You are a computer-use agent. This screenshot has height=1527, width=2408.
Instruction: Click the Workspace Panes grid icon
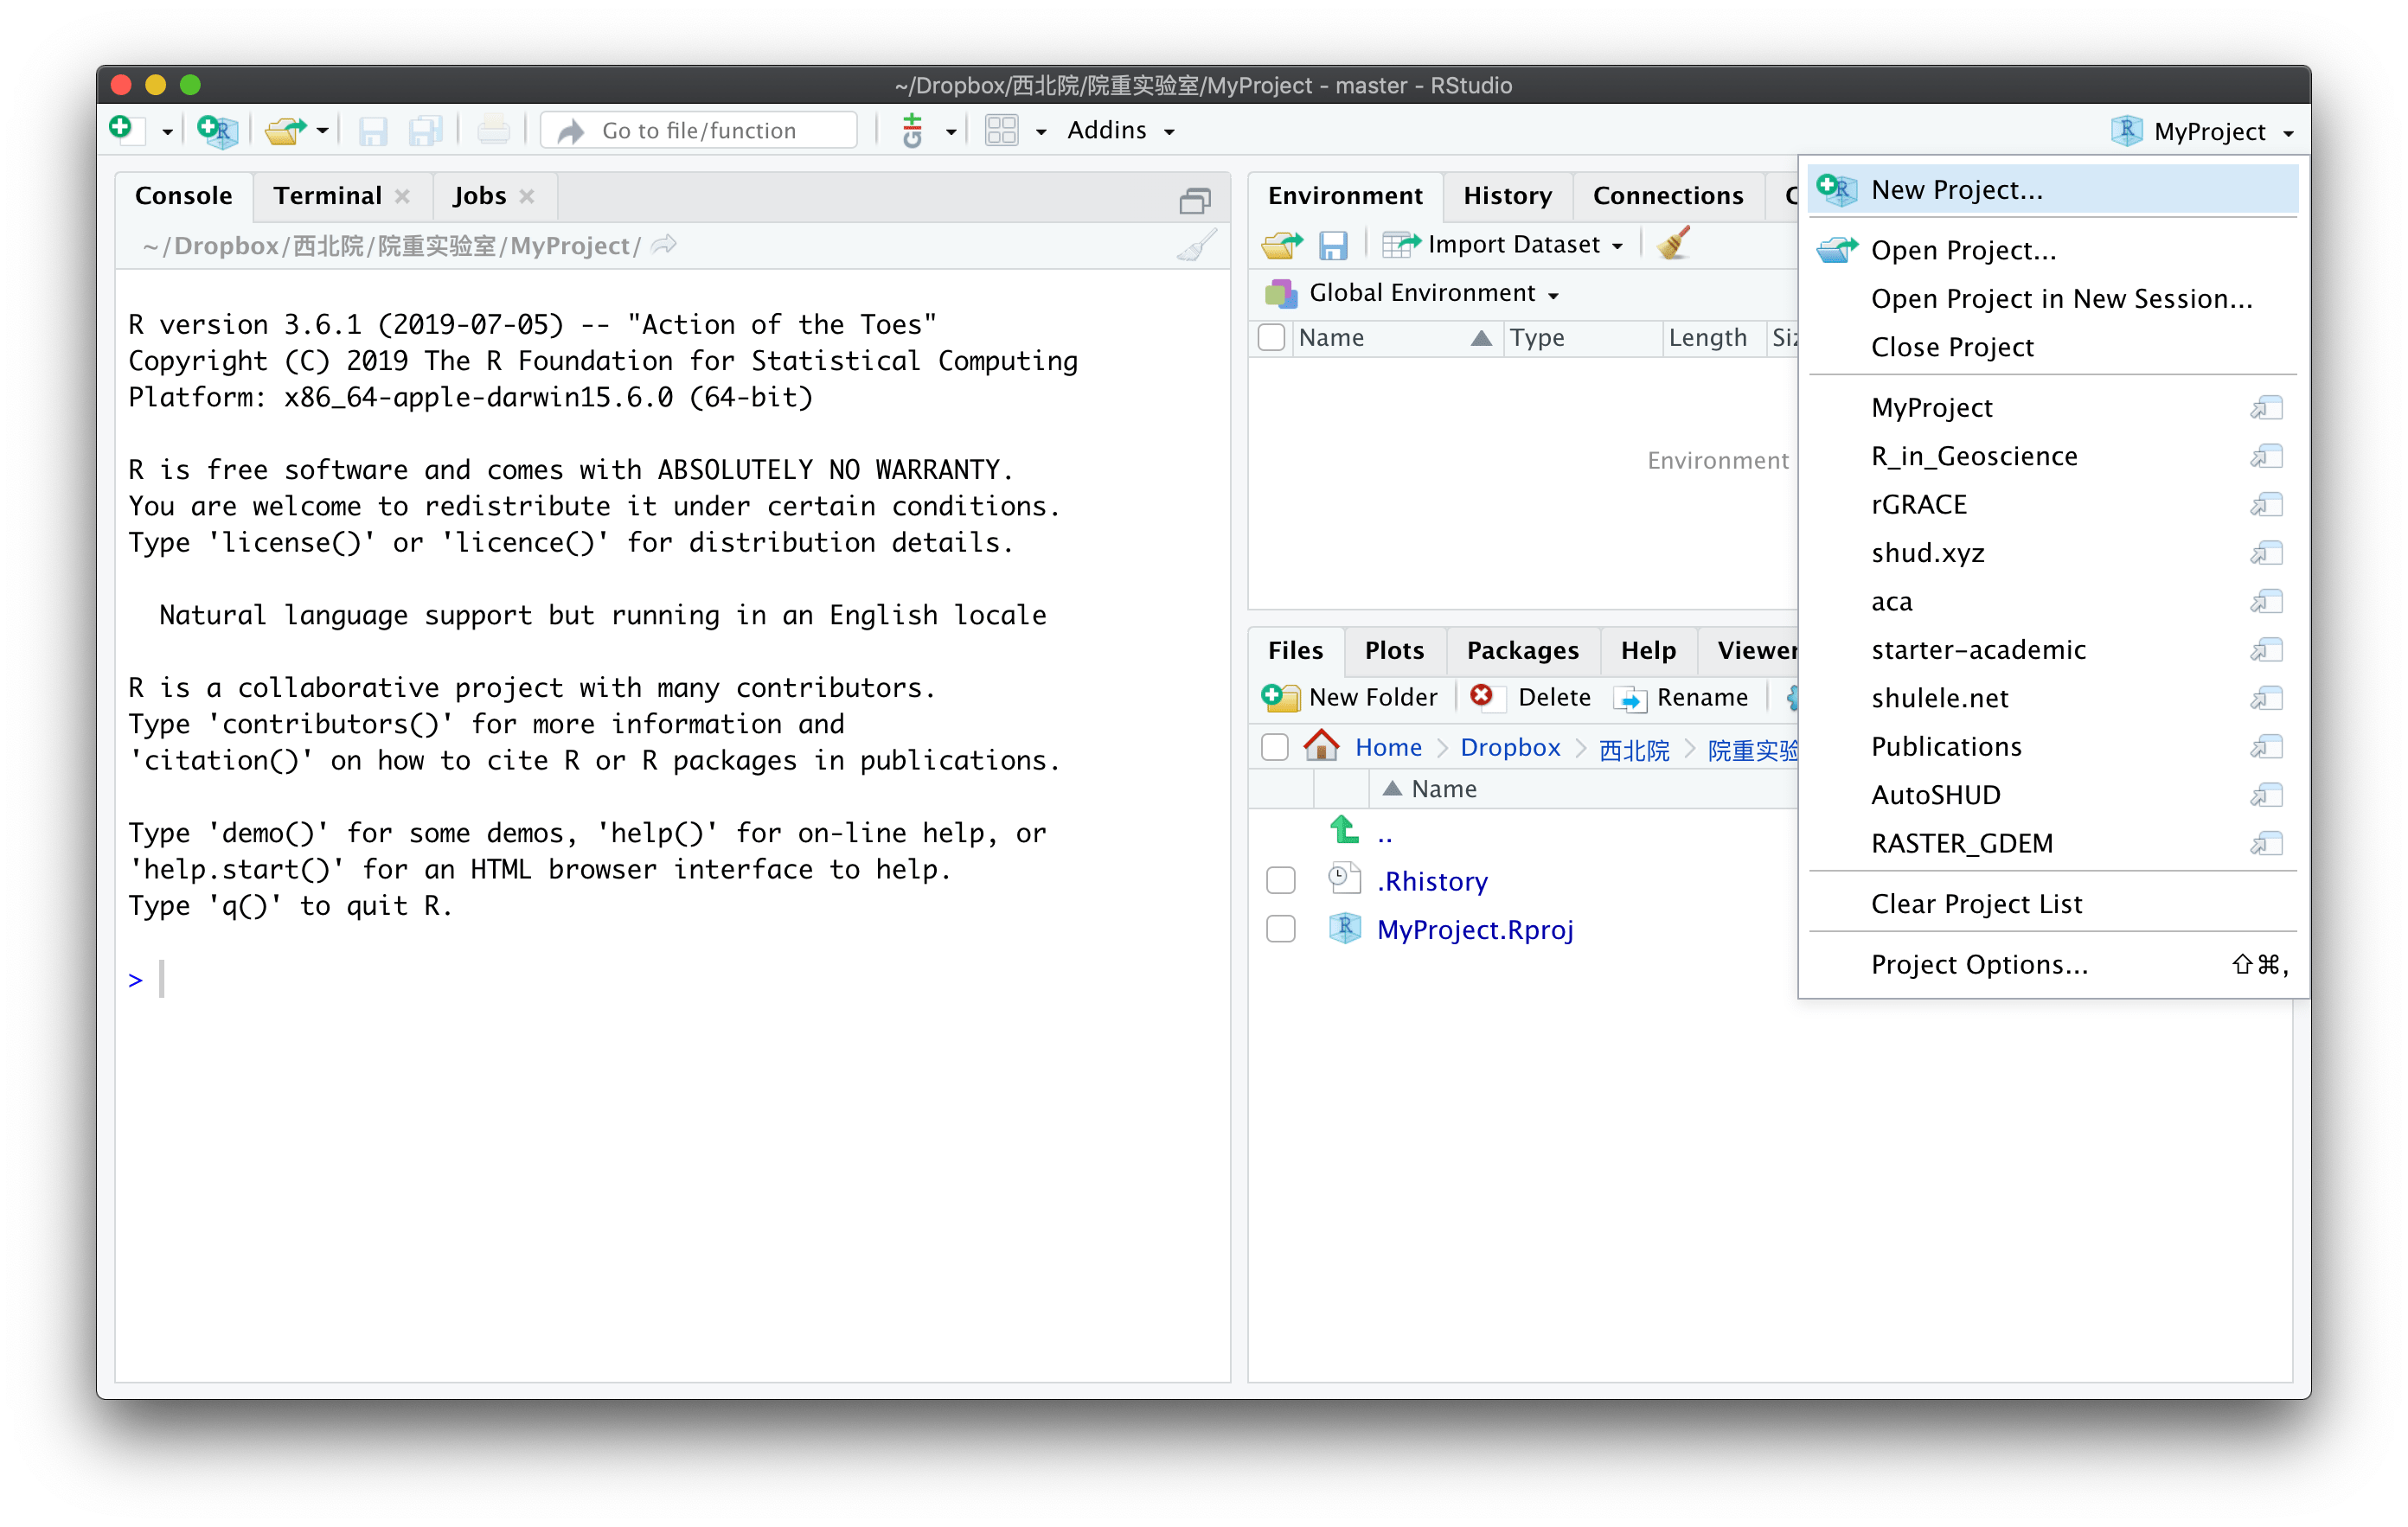(x=1001, y=130)
